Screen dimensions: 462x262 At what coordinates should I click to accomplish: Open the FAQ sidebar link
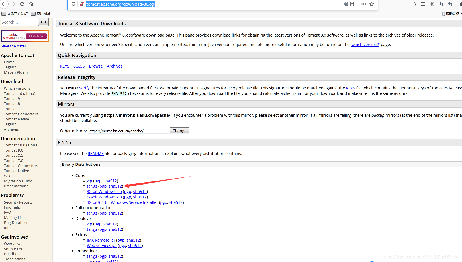(x=7, y=213)
